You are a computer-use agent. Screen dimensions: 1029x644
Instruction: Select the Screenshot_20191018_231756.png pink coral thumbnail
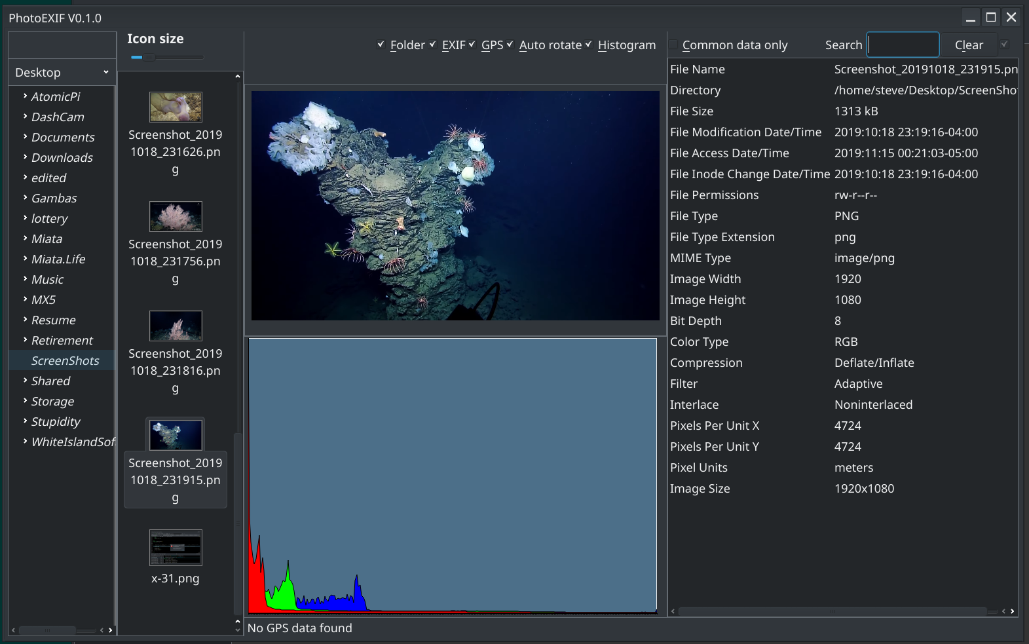click(x=176, y=216)
